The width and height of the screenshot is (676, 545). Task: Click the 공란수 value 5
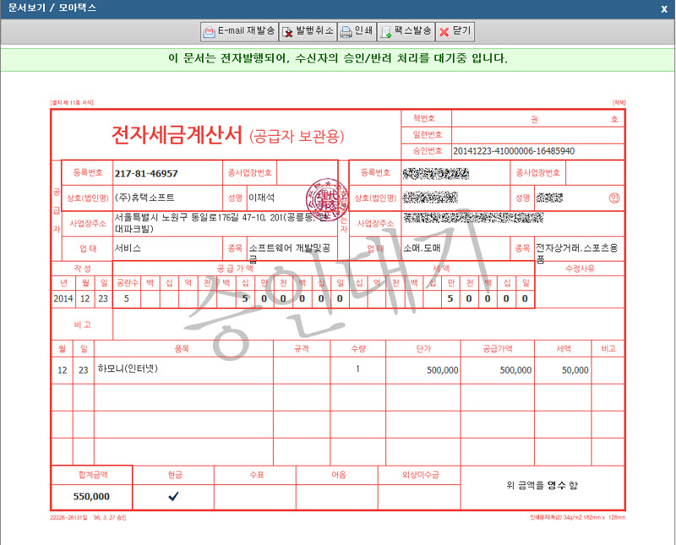coord(126,298)
